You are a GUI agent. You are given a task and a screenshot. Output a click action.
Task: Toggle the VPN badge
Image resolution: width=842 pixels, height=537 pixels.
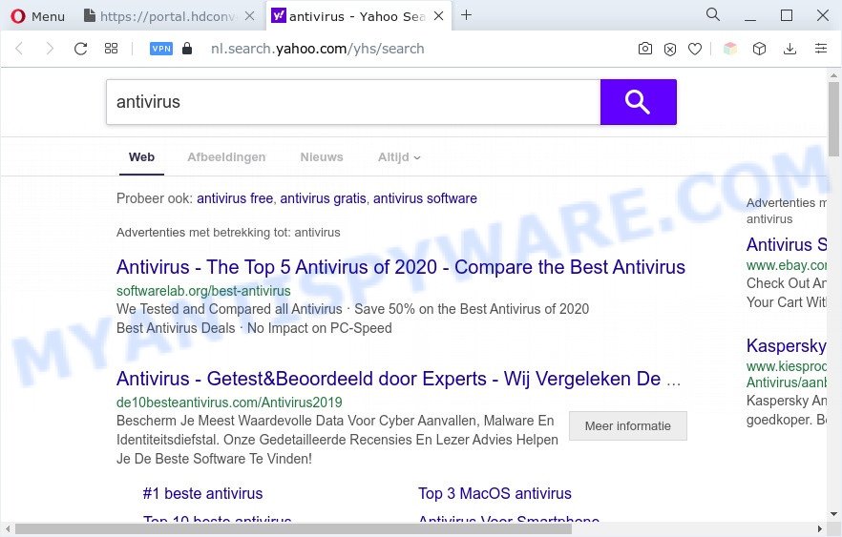tap(161, 49)
